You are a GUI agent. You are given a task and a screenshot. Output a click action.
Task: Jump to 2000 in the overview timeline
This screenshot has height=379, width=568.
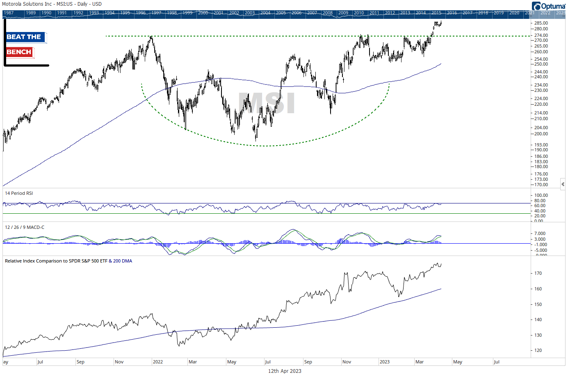[203, 13]
